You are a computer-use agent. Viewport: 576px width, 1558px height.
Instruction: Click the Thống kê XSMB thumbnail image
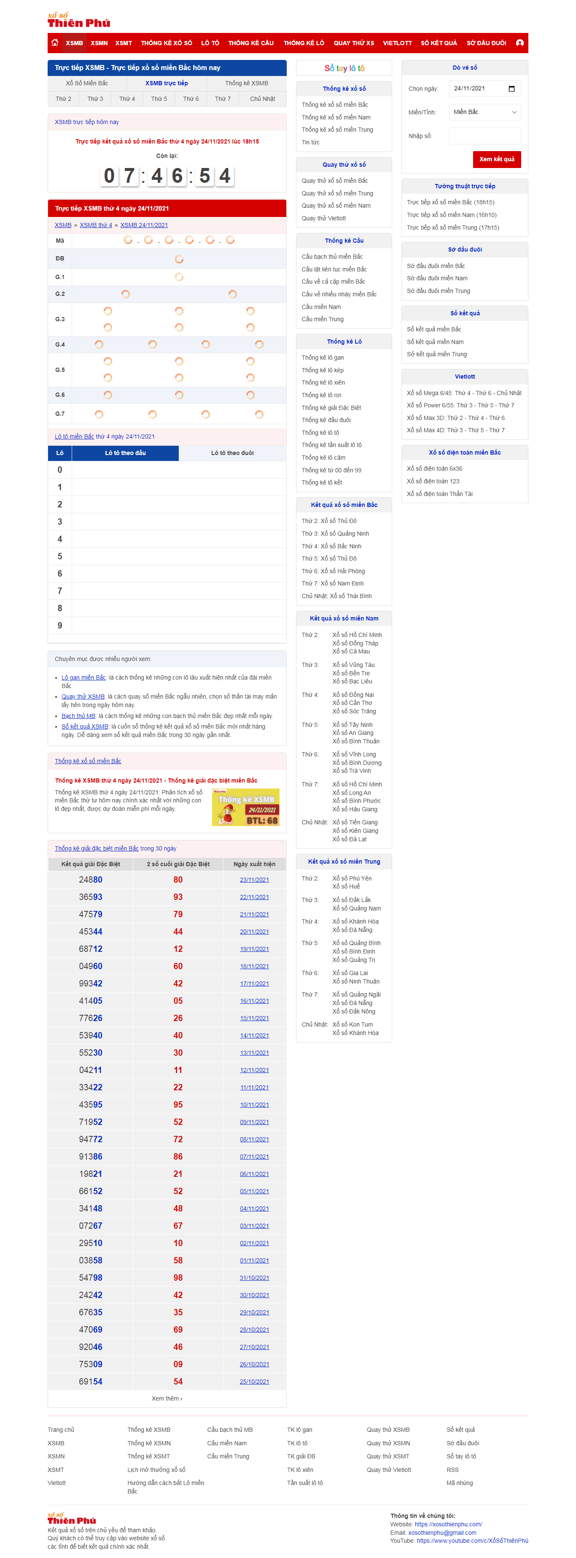point(245,807)
